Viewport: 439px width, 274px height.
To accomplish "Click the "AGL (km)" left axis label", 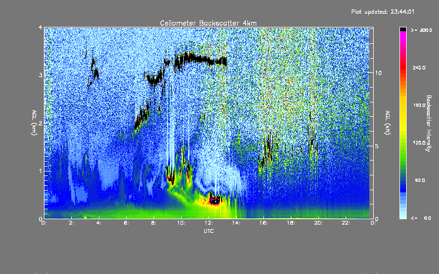I will click(34, 123).
